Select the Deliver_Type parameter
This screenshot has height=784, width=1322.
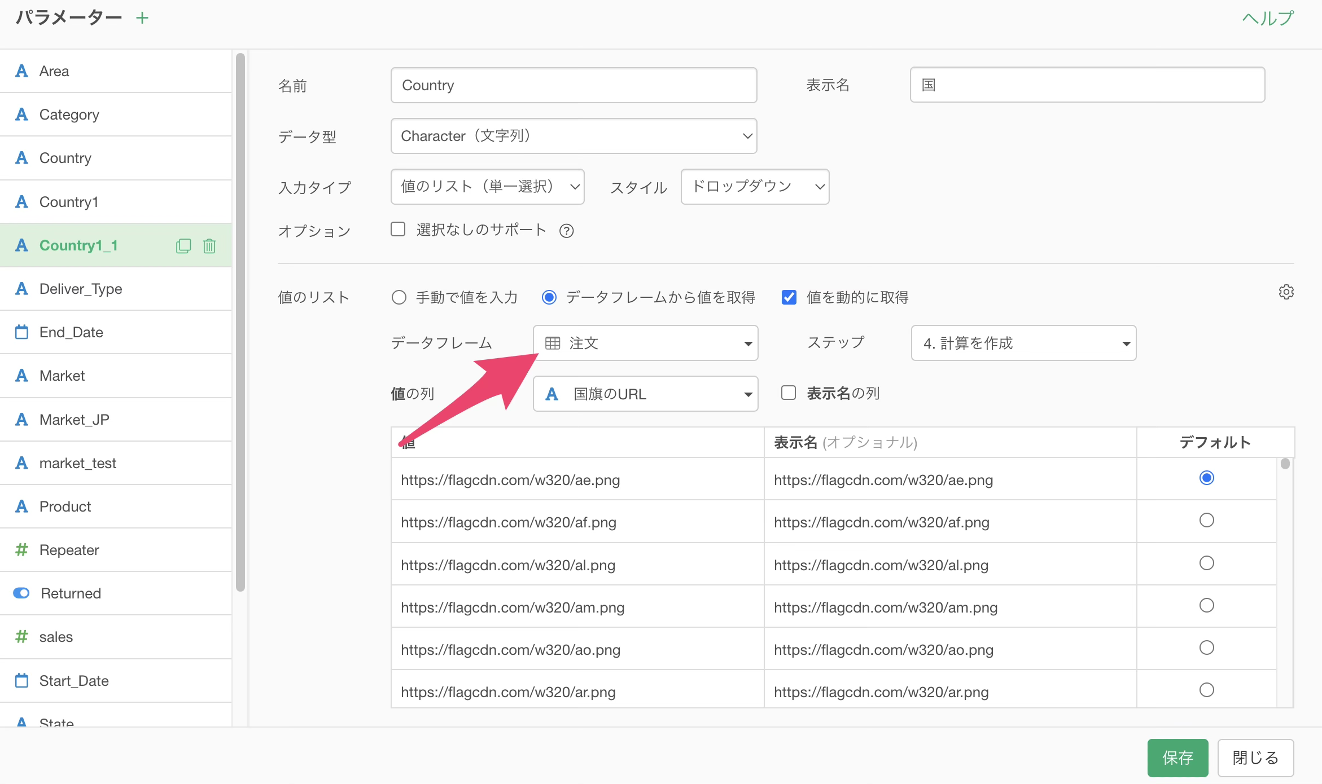coord(116,289)
